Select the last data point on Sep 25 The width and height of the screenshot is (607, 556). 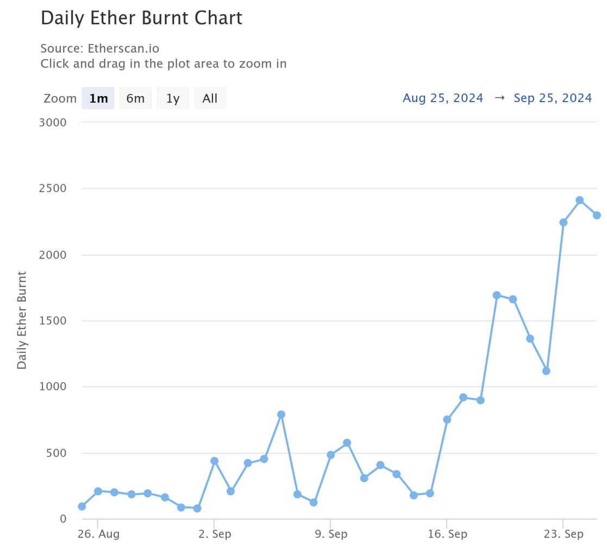(x=597, y=215)
